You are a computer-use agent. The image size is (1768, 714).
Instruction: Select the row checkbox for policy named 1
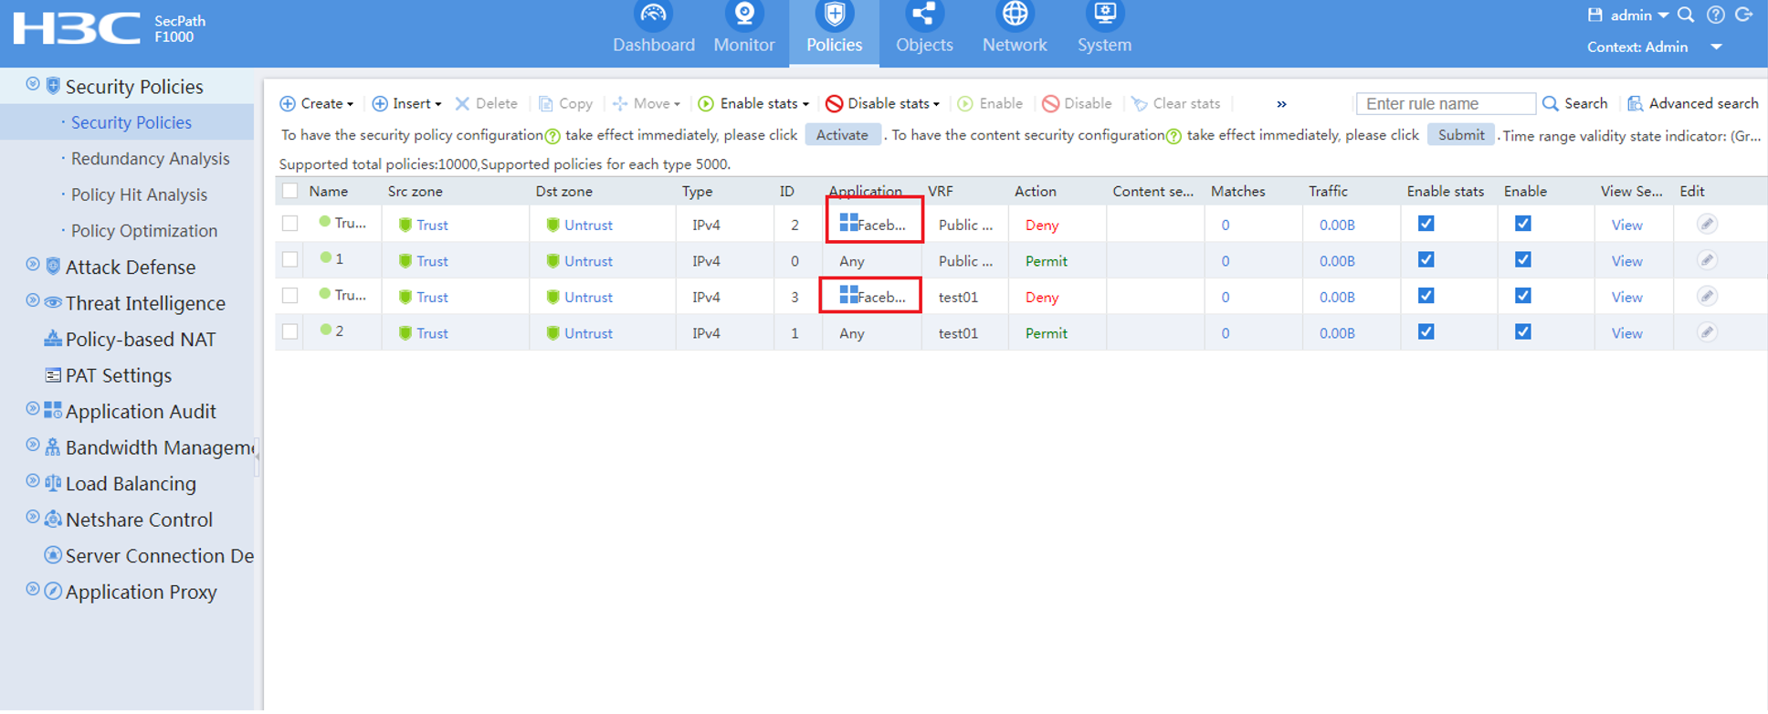290,260
